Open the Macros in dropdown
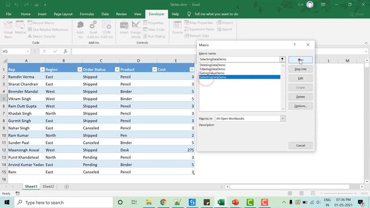 [283, 118]
